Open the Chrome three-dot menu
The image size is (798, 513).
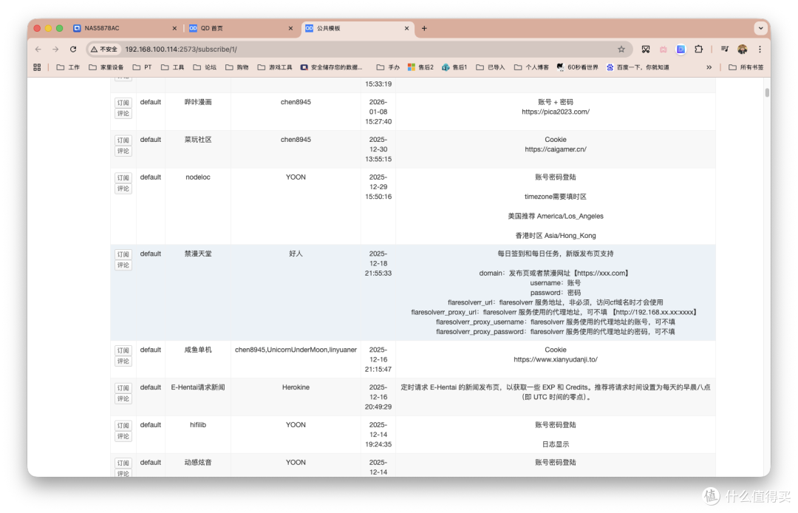click(760, 50)
